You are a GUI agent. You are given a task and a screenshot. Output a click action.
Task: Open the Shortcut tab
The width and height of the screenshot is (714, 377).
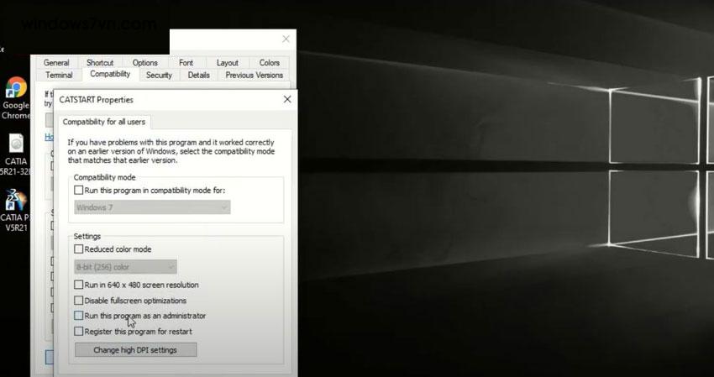point(99,63)
